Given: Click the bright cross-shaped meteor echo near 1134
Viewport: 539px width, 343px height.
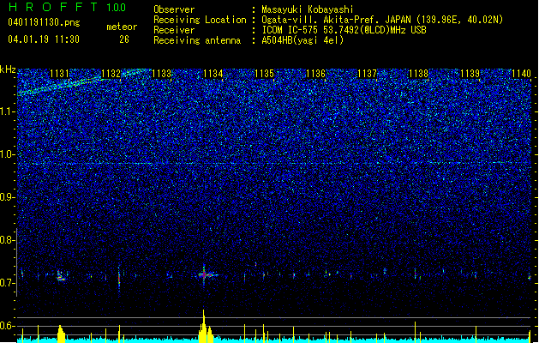Looking at the screenshot, I should 204,275.
